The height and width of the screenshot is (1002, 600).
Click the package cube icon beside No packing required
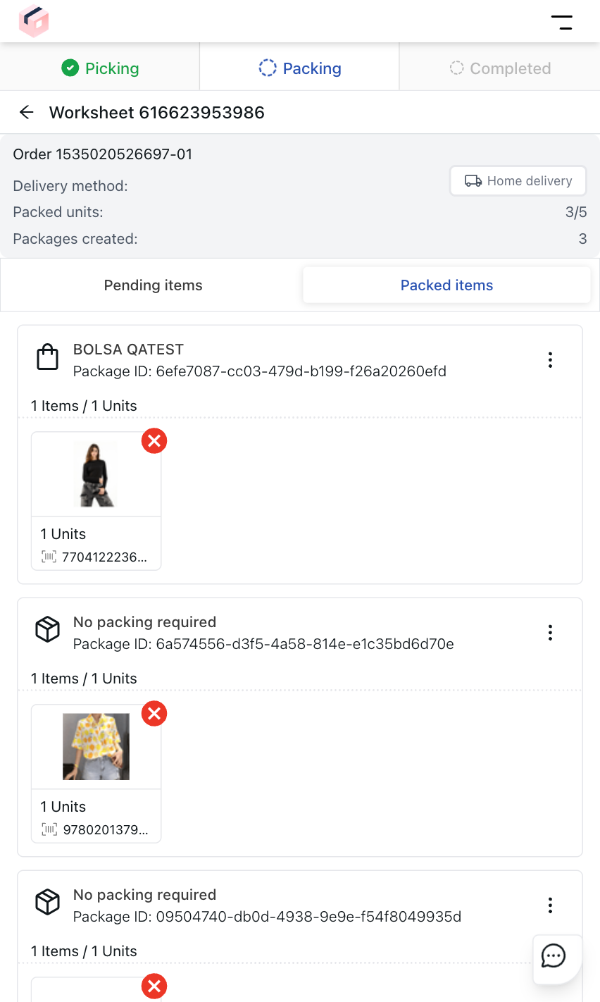pyautogui.click(x=47, y=629)
